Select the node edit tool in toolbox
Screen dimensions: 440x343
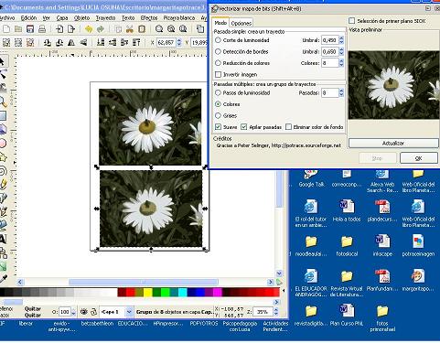coord(3,74)
